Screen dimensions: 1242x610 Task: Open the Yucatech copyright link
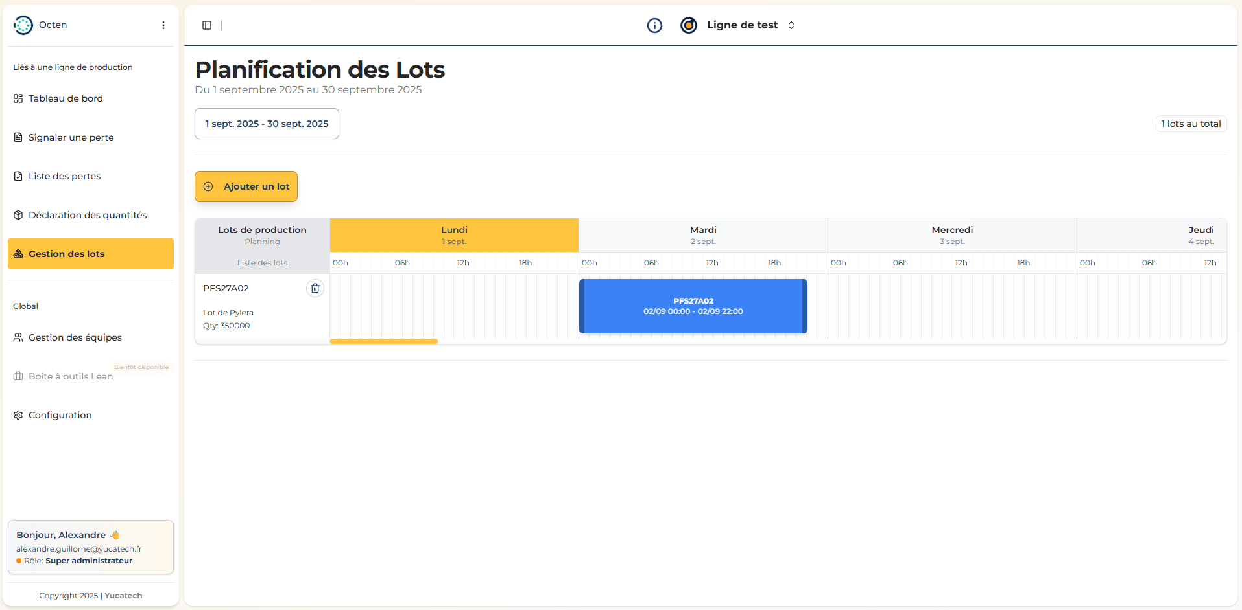point(123,595)
